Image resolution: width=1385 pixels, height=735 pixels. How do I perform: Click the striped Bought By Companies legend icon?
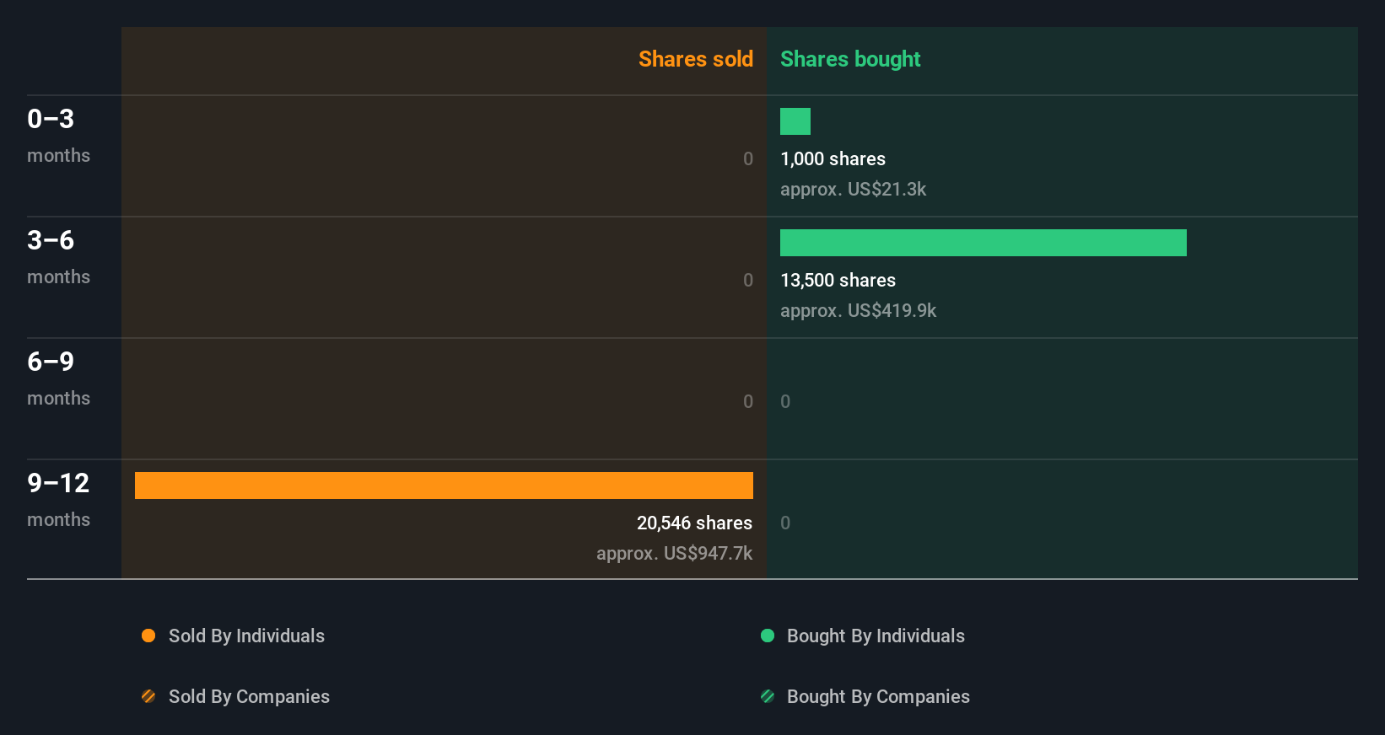[x=768, y=696]
